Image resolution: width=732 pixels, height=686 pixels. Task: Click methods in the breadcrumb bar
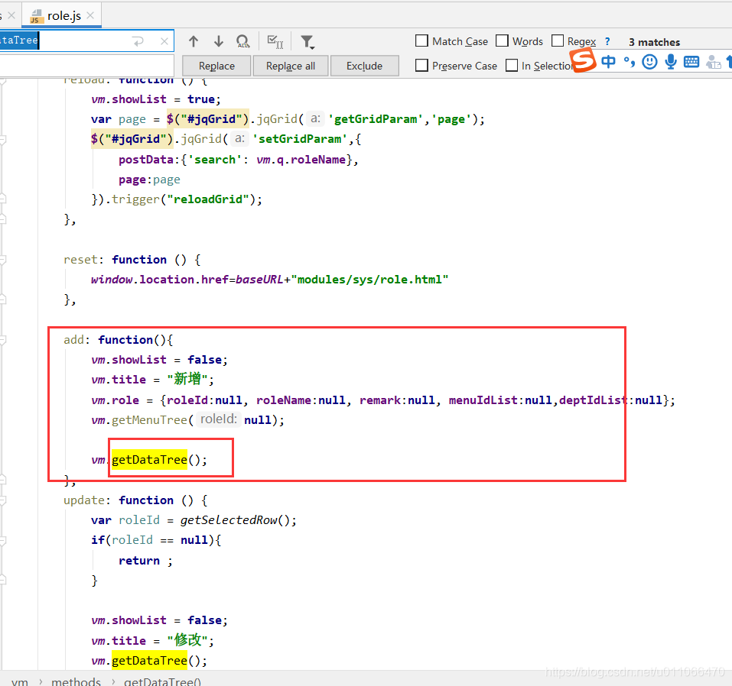76,681
